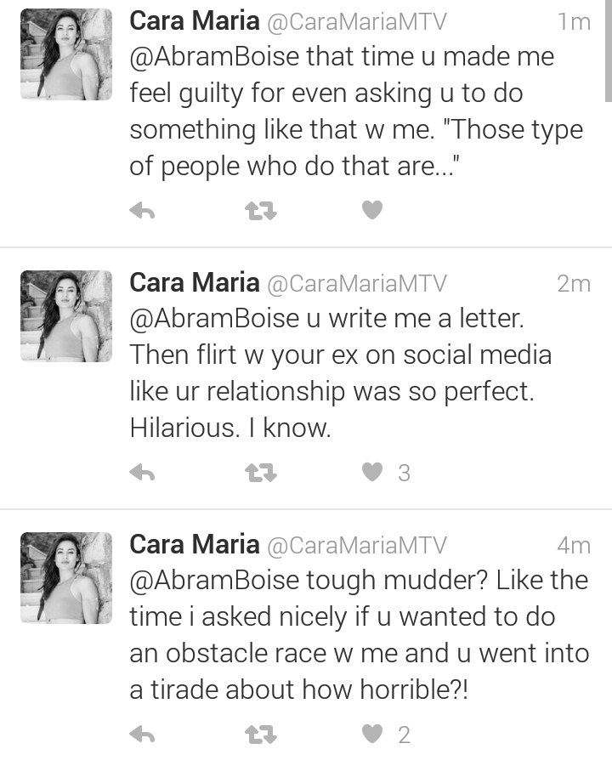Click the 4m timestamp of the last tweet
Screen dimensions: 612x766
574,546
